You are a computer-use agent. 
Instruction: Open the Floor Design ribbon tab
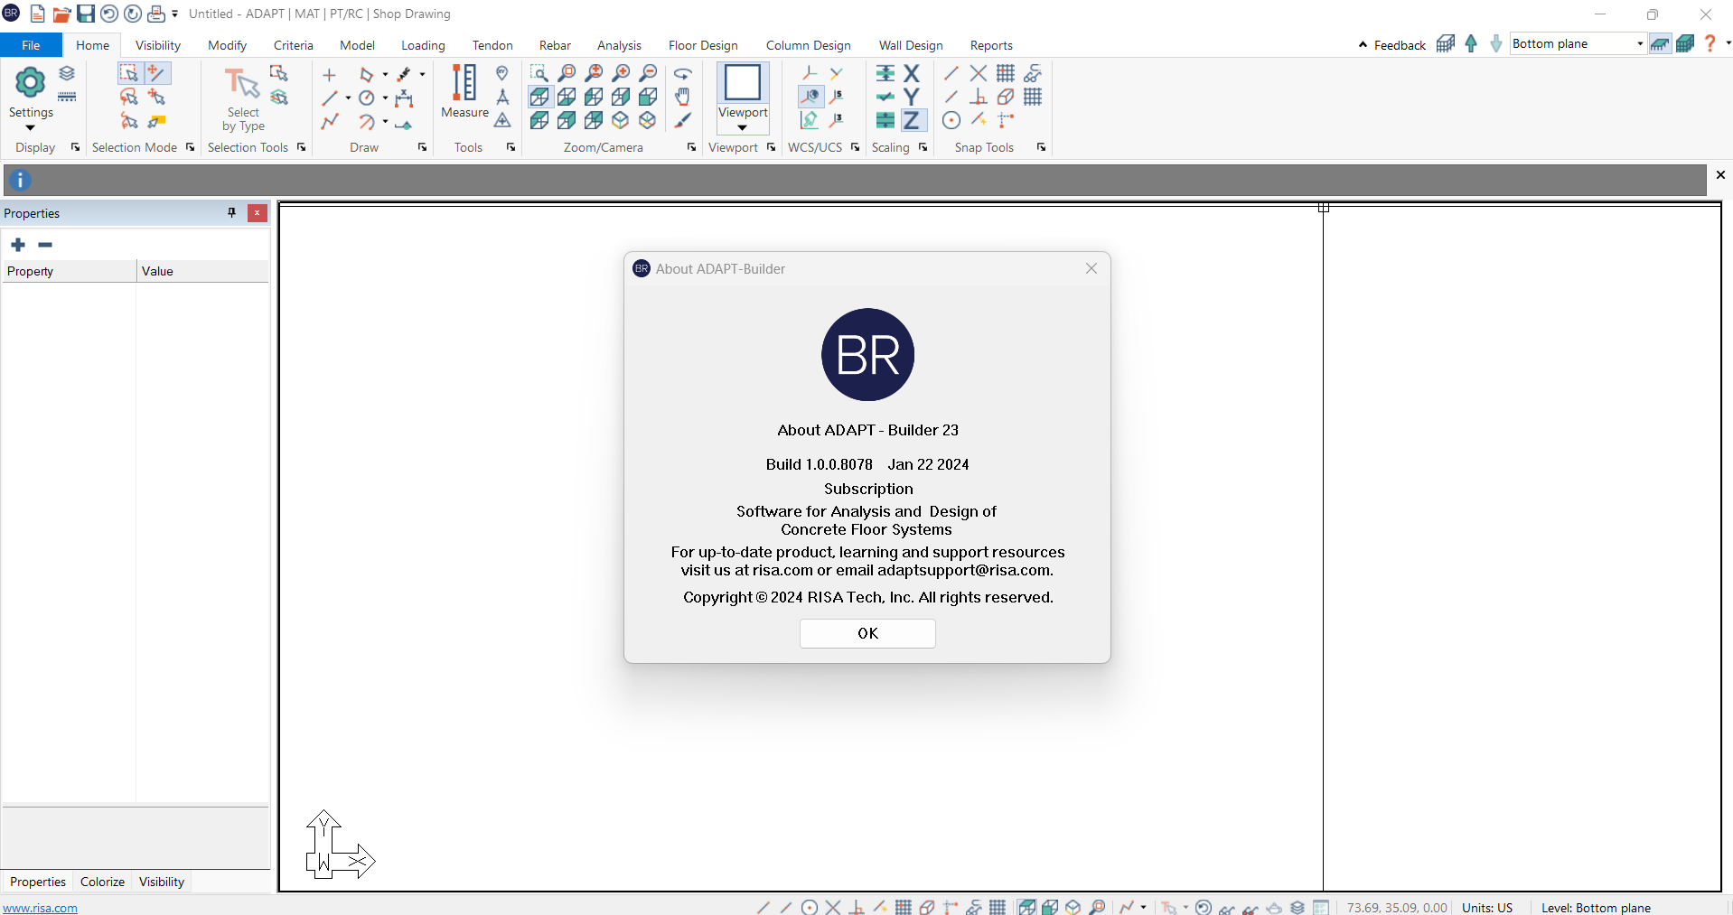703,45
